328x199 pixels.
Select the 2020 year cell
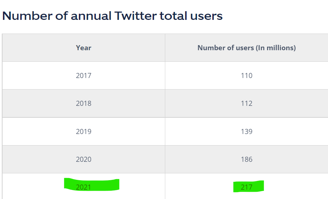pyautogui.click(x=84, y=159)
